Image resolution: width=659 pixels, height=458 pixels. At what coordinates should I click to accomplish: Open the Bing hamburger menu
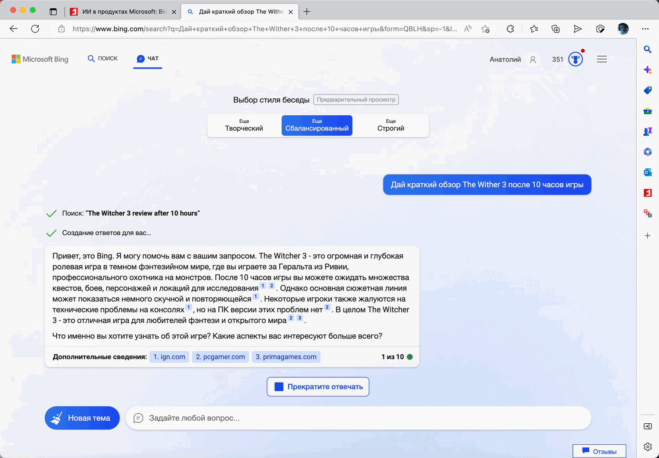pyautogui.click(x=602, y=59)
